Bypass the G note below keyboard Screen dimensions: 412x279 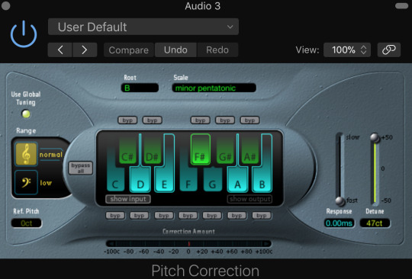[x=212, y=216]
